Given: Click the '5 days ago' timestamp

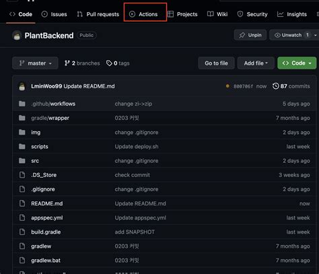Looking at the screenshot, I should 296,104.
